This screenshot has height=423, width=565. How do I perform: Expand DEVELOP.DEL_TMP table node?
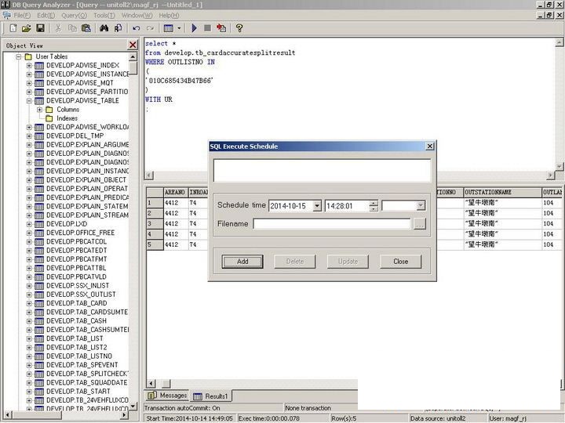click(x=29, y=136)
